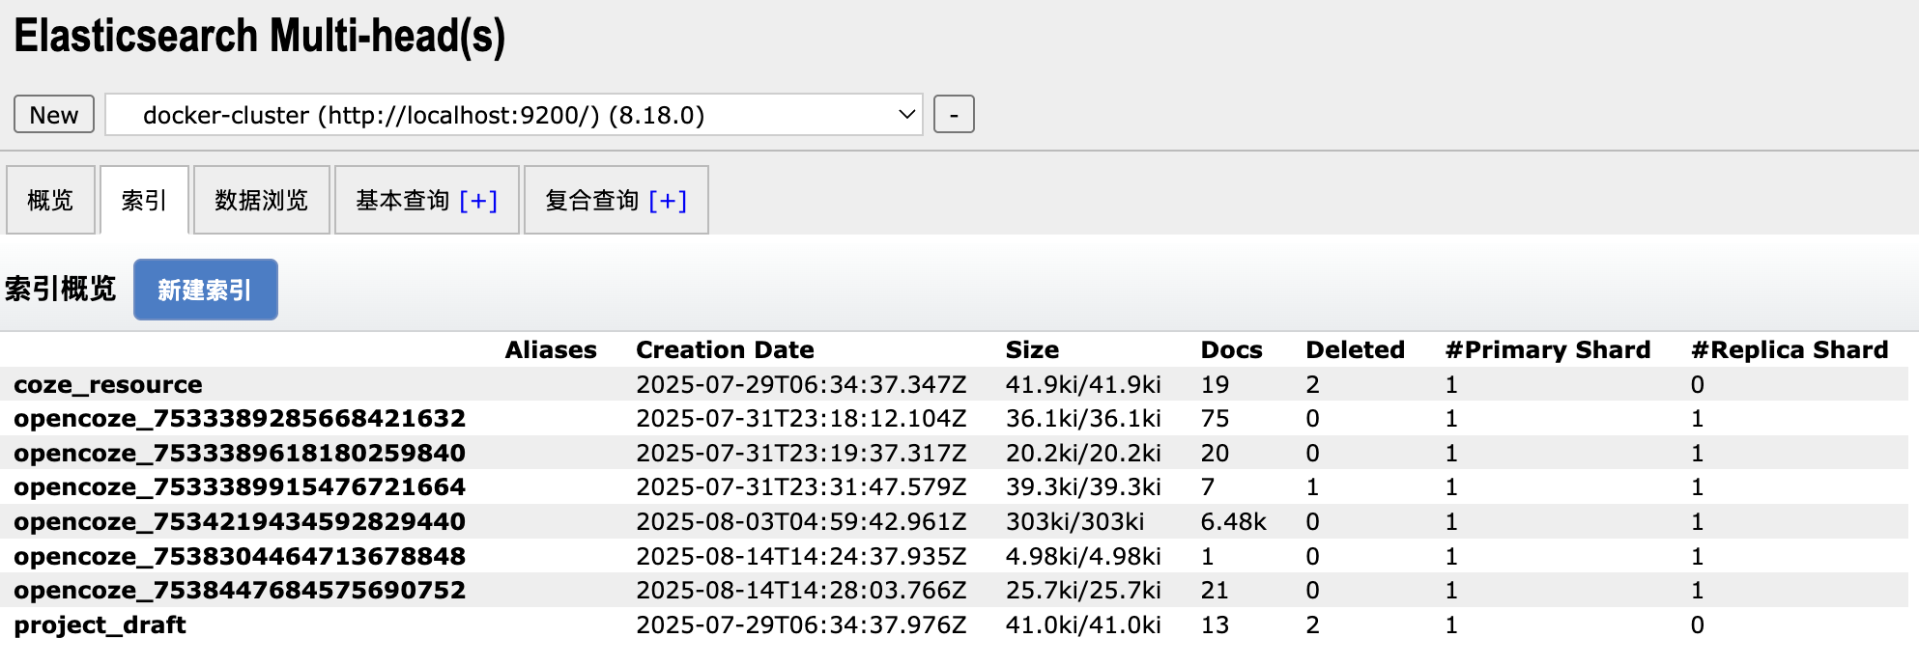Click creation date 2025-08-03T04:59:42.961Z
The image size is (1919, 666).
pyautogui.click(x=801, y=521)
